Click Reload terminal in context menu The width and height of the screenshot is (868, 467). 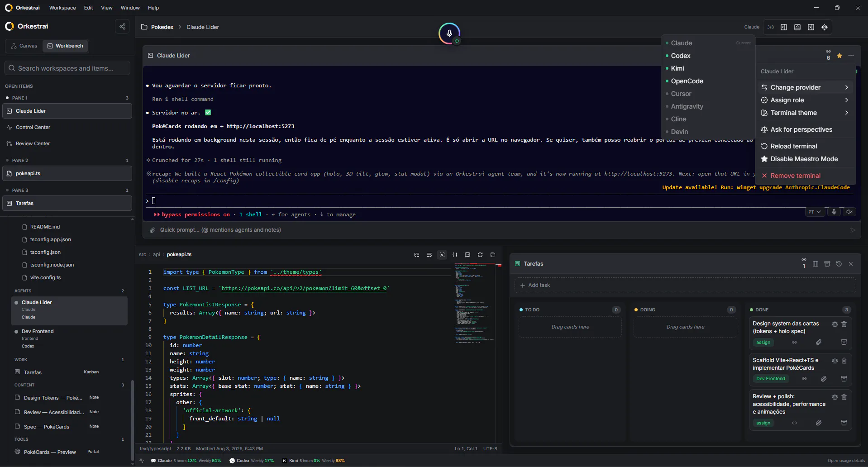tap(805, 146)
